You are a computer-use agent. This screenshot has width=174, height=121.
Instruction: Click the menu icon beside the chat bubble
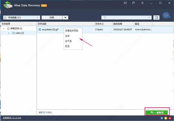[x=142, y=3]
